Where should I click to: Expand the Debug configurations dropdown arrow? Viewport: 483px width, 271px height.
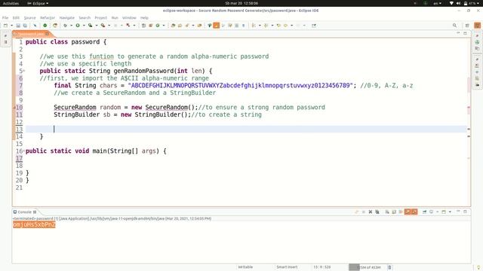point(71,26)
